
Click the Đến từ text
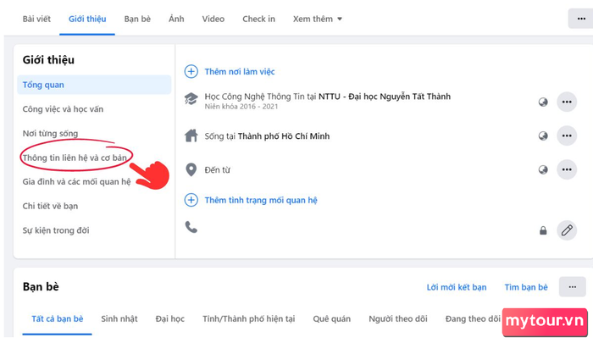pos(217,170)
